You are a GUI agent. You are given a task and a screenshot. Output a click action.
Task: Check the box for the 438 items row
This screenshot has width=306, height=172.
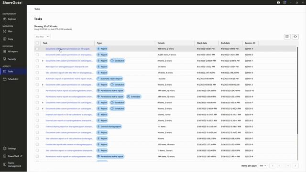coord(37,49)
